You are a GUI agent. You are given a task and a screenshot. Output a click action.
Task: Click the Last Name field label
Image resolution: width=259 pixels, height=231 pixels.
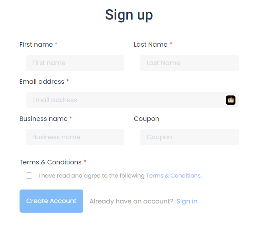pyautogui.click(x=151, y=44)
